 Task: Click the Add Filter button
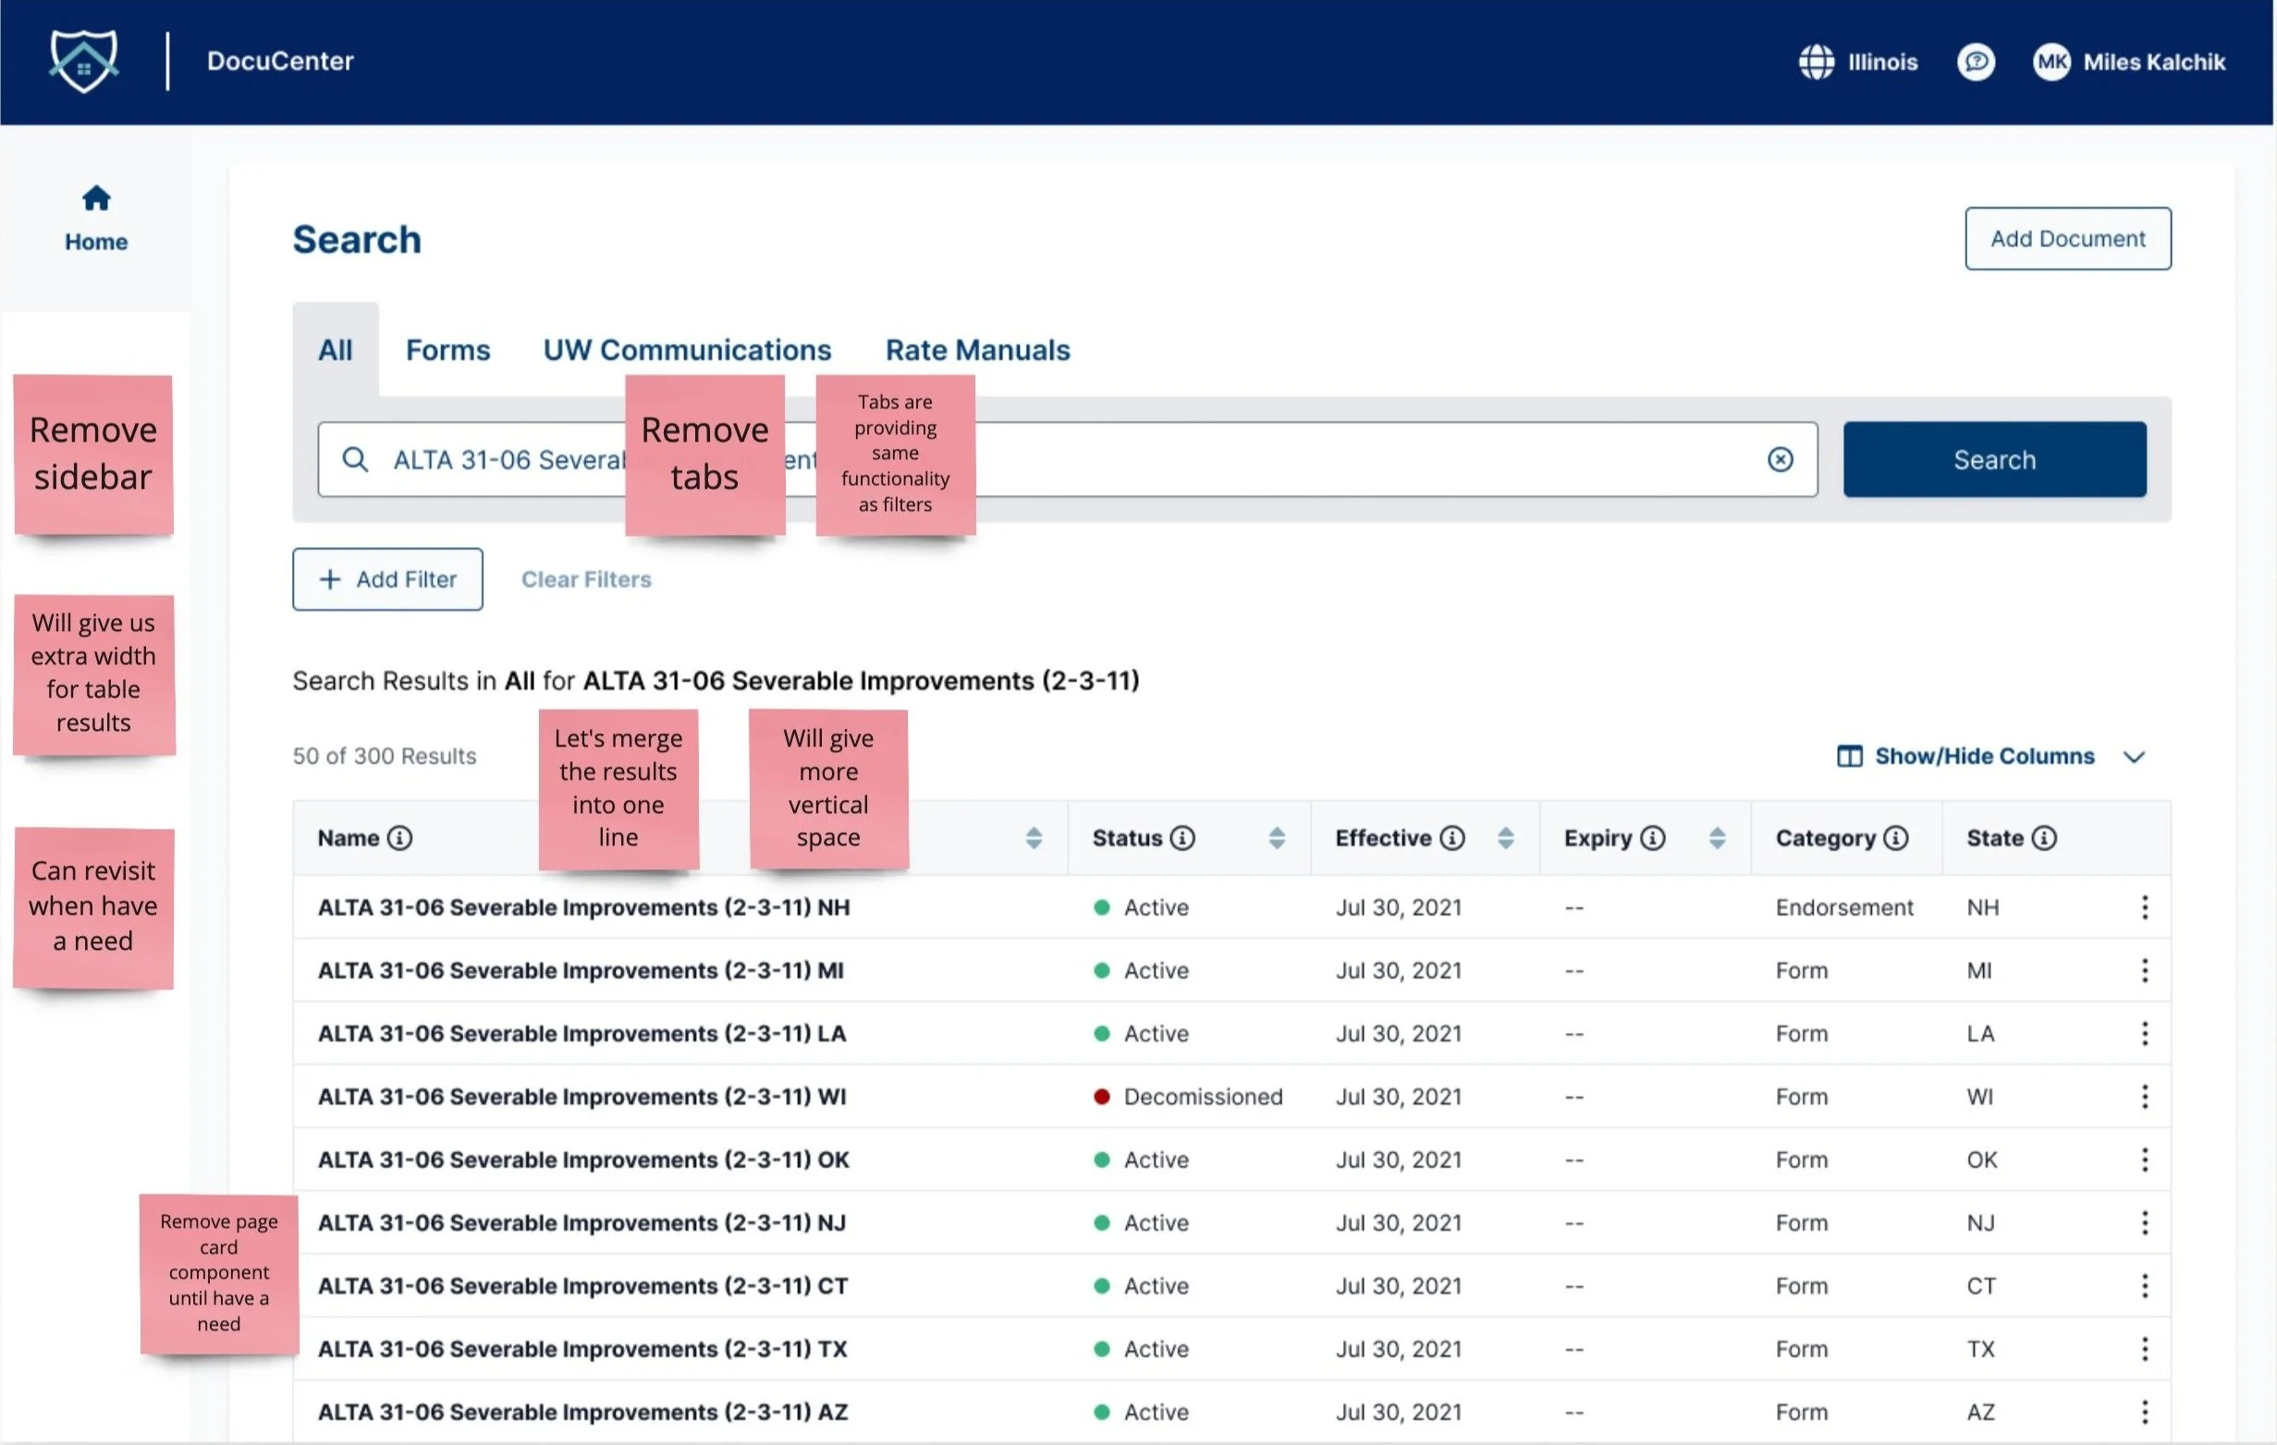pyautogui.click(x=387, y=579)
